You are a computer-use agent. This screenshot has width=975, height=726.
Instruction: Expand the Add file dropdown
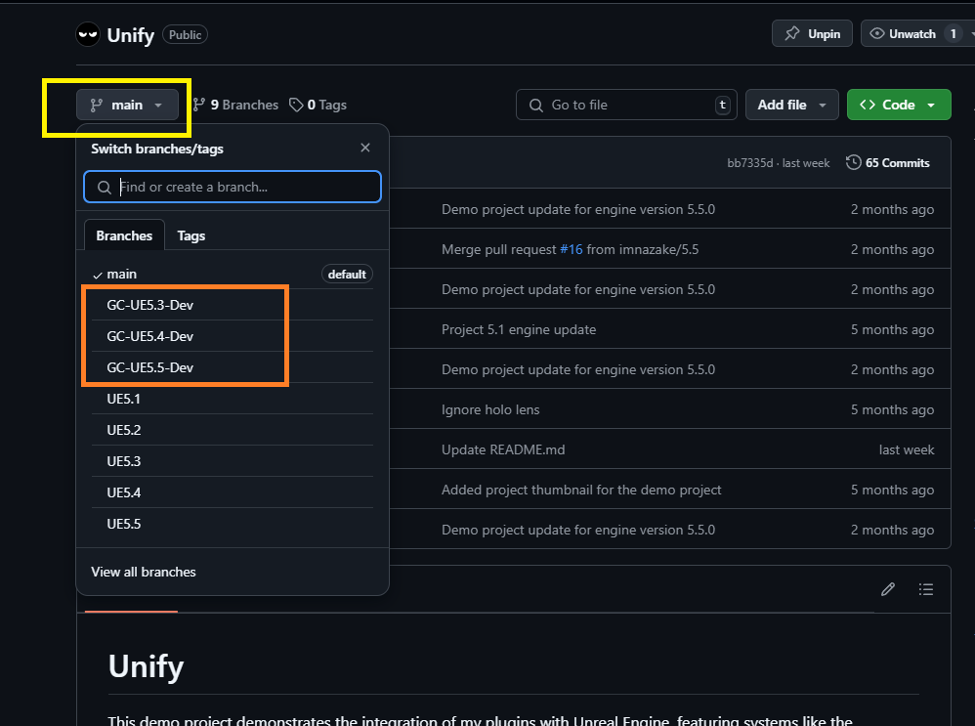(791, 105)
